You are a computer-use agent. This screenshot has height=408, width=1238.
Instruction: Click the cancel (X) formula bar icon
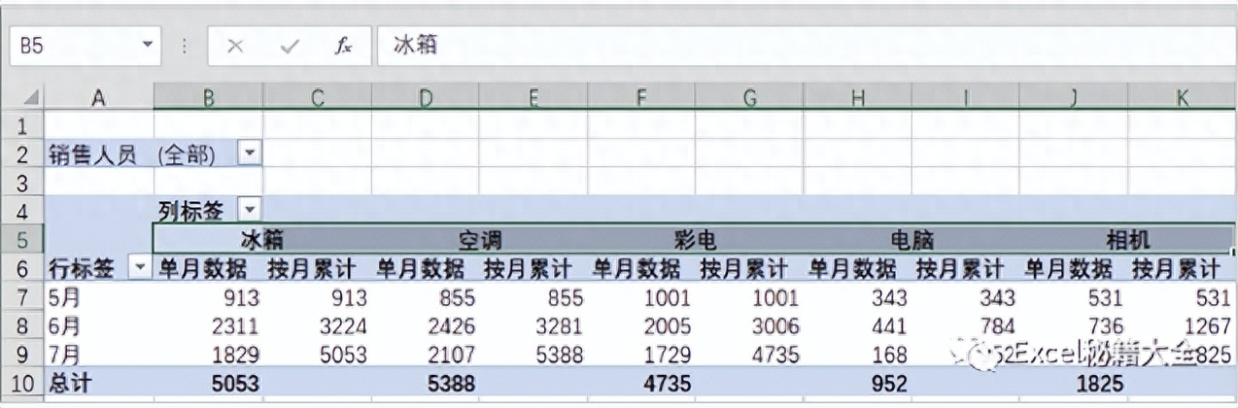click(234, 47)
